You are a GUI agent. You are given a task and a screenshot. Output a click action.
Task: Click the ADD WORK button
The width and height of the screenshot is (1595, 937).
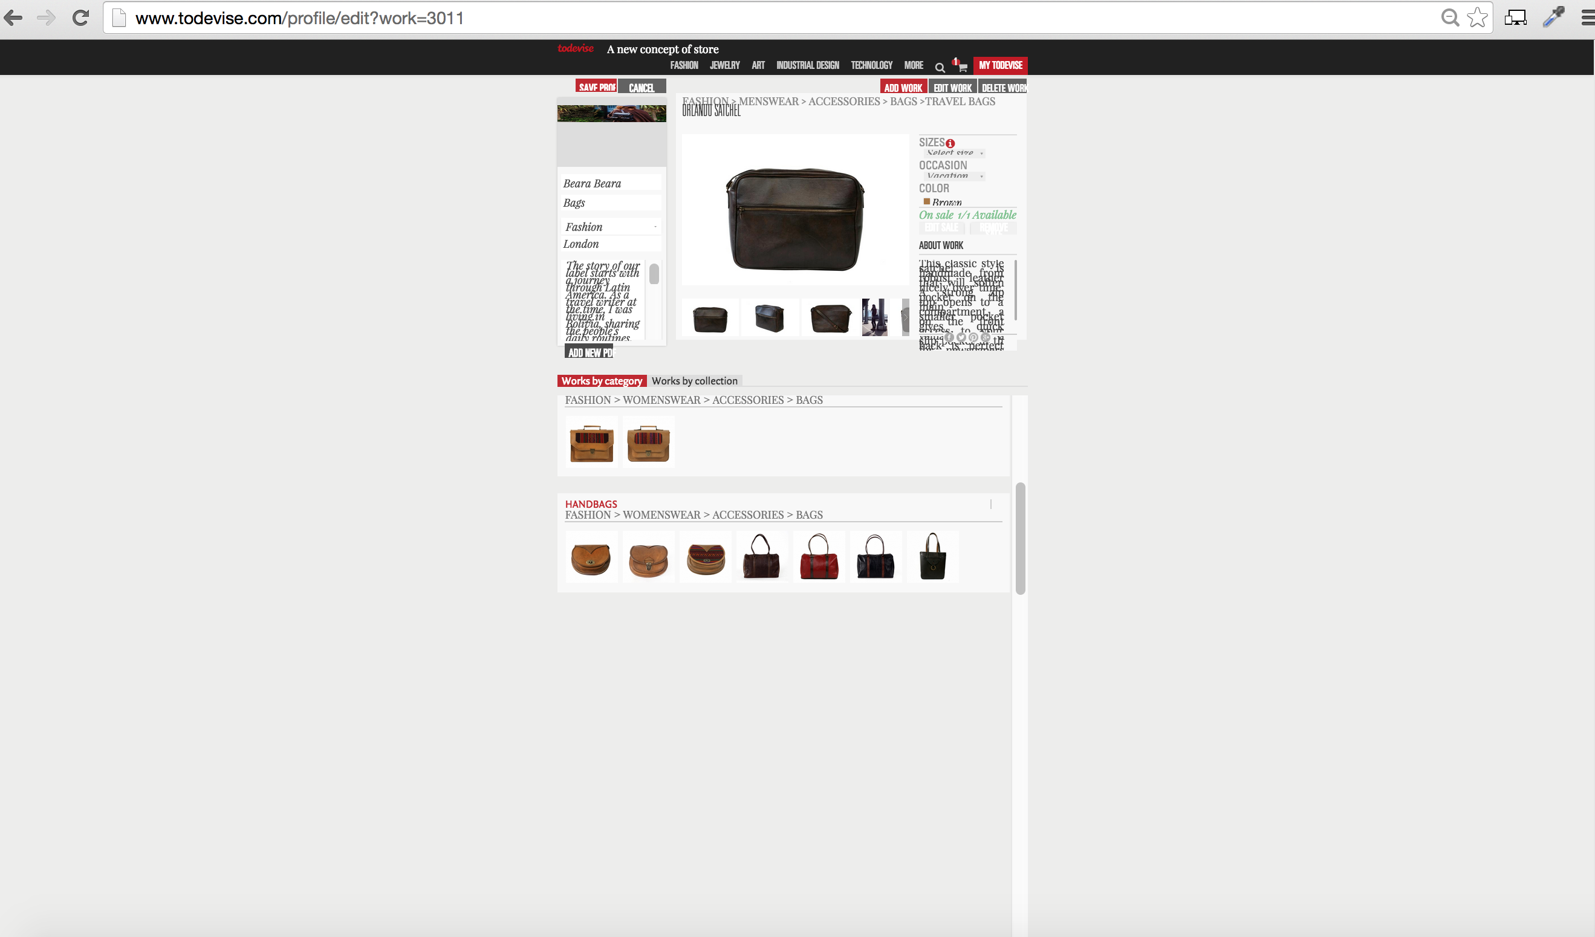tap(903, 86)
